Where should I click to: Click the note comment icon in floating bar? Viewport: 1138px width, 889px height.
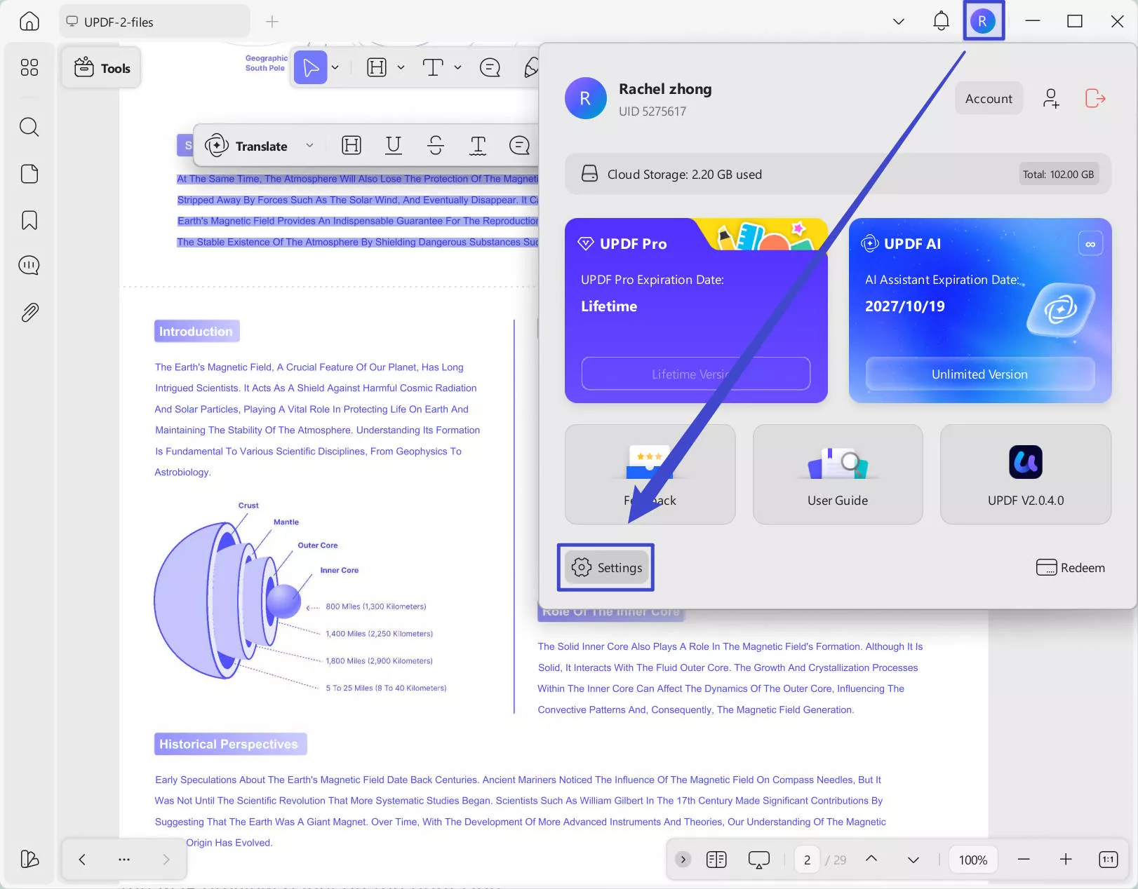[519, 145]
